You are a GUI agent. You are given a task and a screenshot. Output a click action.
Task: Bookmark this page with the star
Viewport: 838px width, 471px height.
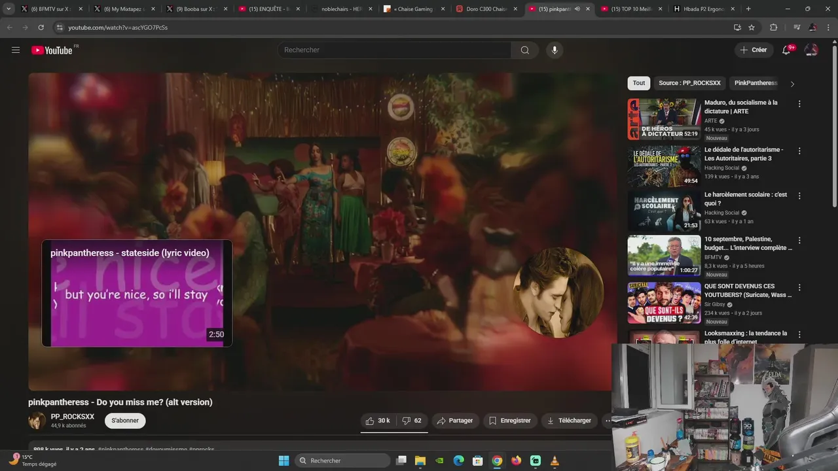click(752, 27)
